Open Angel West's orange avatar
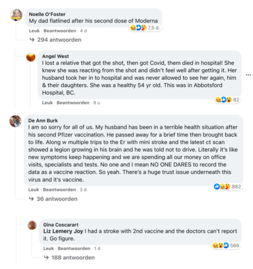The width and height of the screenshot is (253, 269). [31, 57]
